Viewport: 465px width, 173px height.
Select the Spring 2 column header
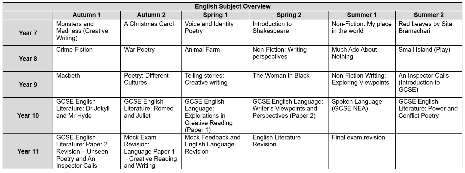tap(289, 15)
